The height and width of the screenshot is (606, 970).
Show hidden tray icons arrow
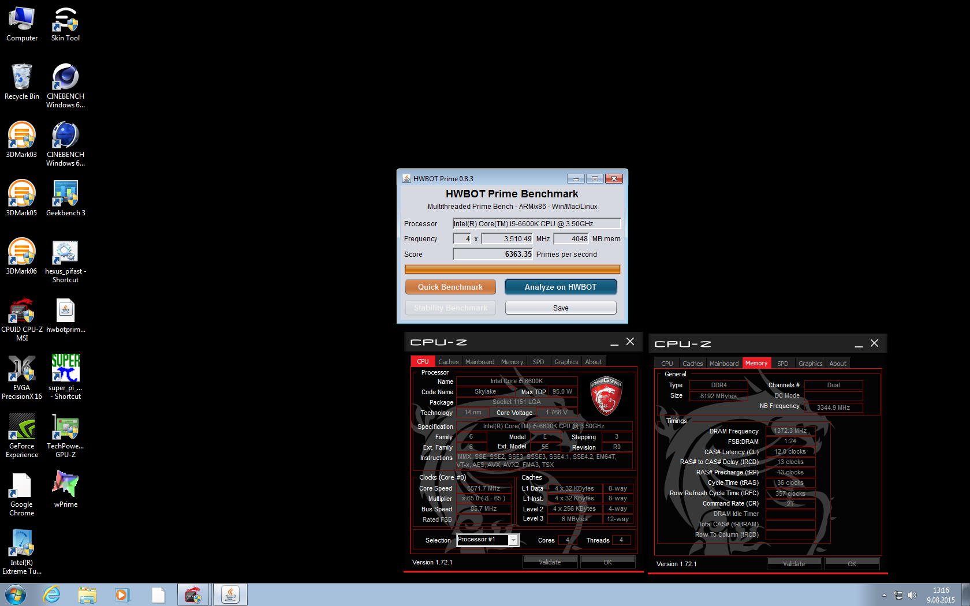(x=884, y=595)
